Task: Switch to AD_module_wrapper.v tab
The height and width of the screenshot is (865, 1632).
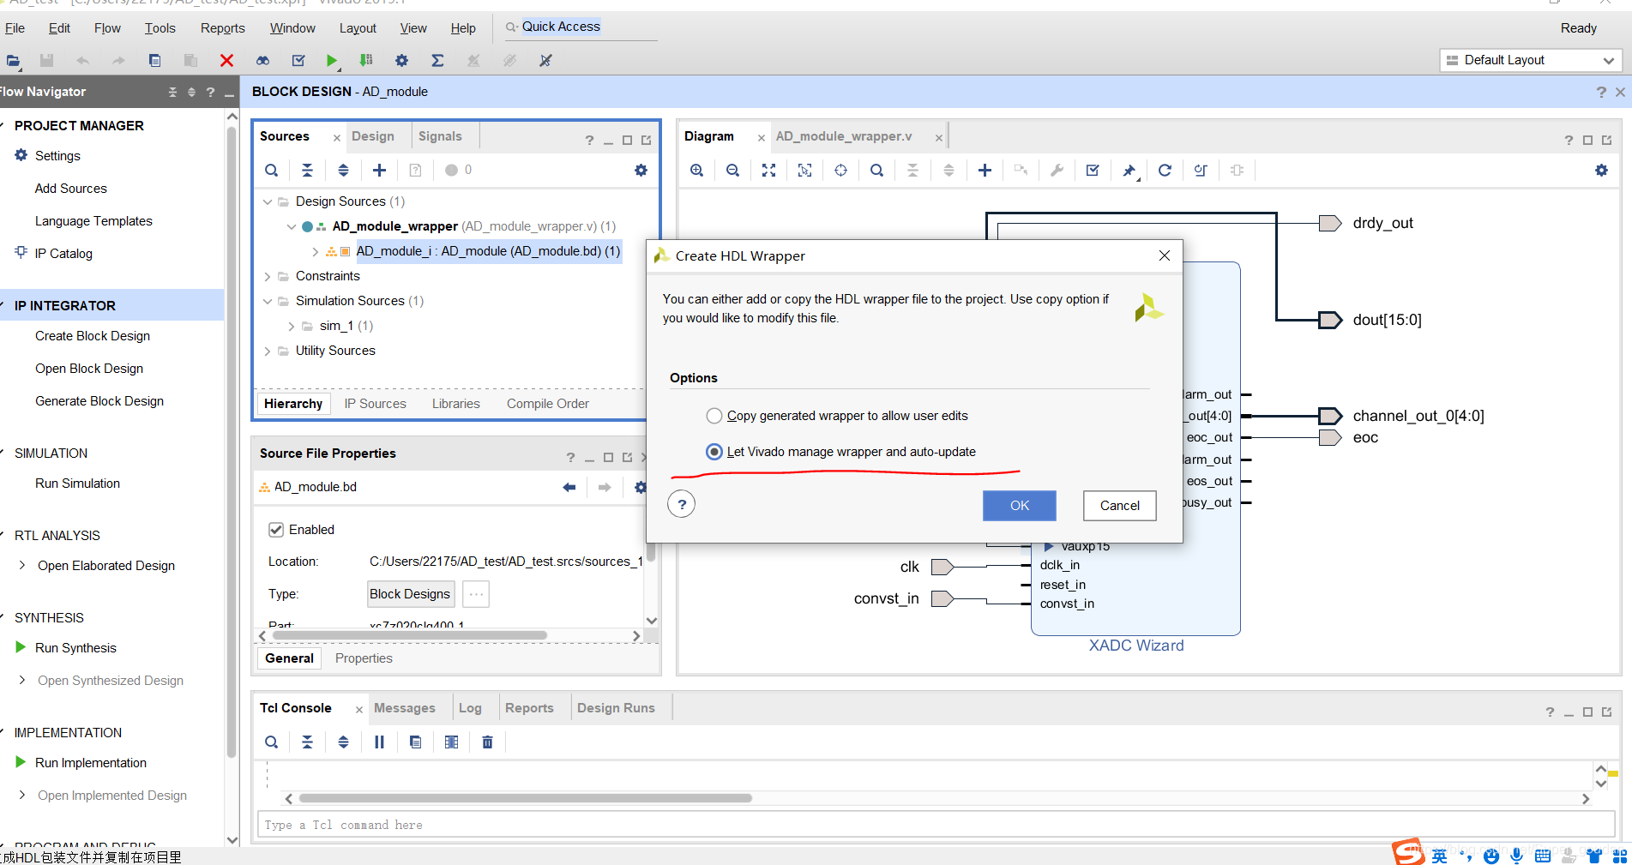Action: pyautogui.click(x=844, y=136)
